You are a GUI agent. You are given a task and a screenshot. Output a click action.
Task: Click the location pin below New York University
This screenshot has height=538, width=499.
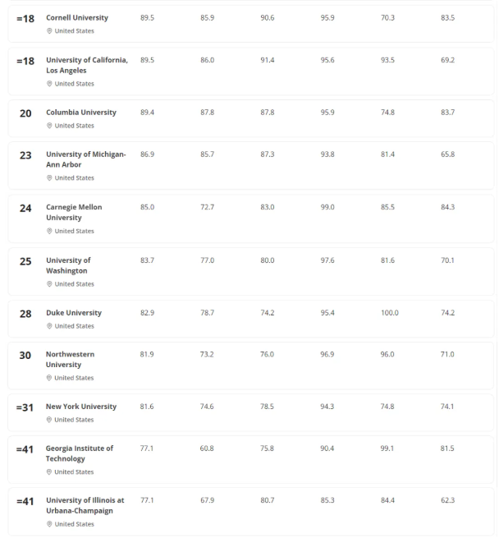click(x=49, y=420)
